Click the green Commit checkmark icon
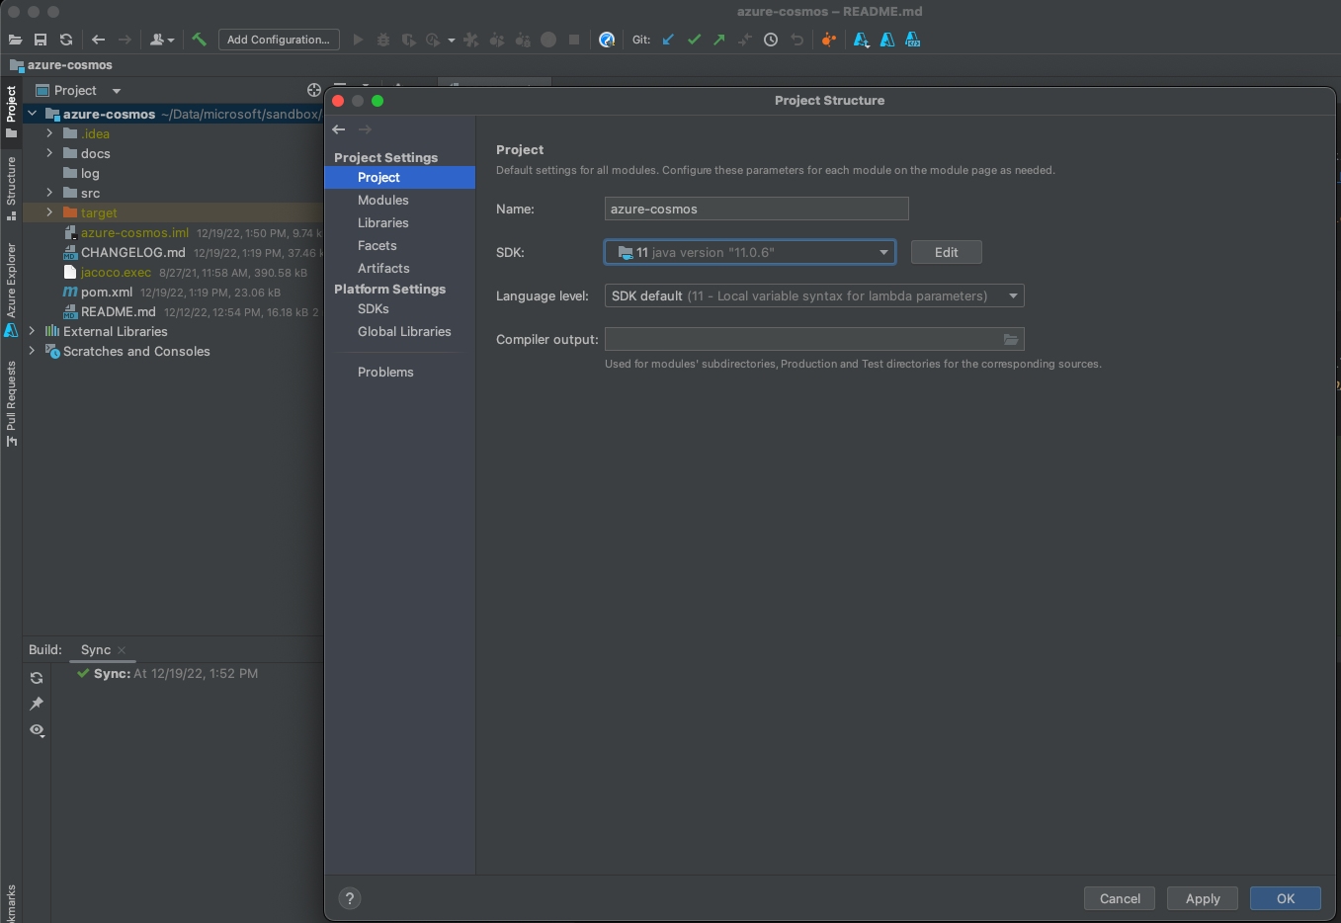 click(693, 40)
